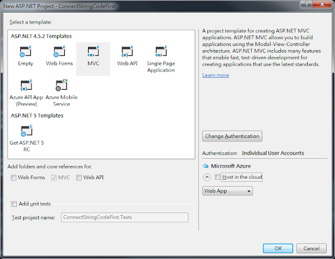Select the MVC template icon
Viewport: 335px width, 259px height.
click(x=93, y=51)
